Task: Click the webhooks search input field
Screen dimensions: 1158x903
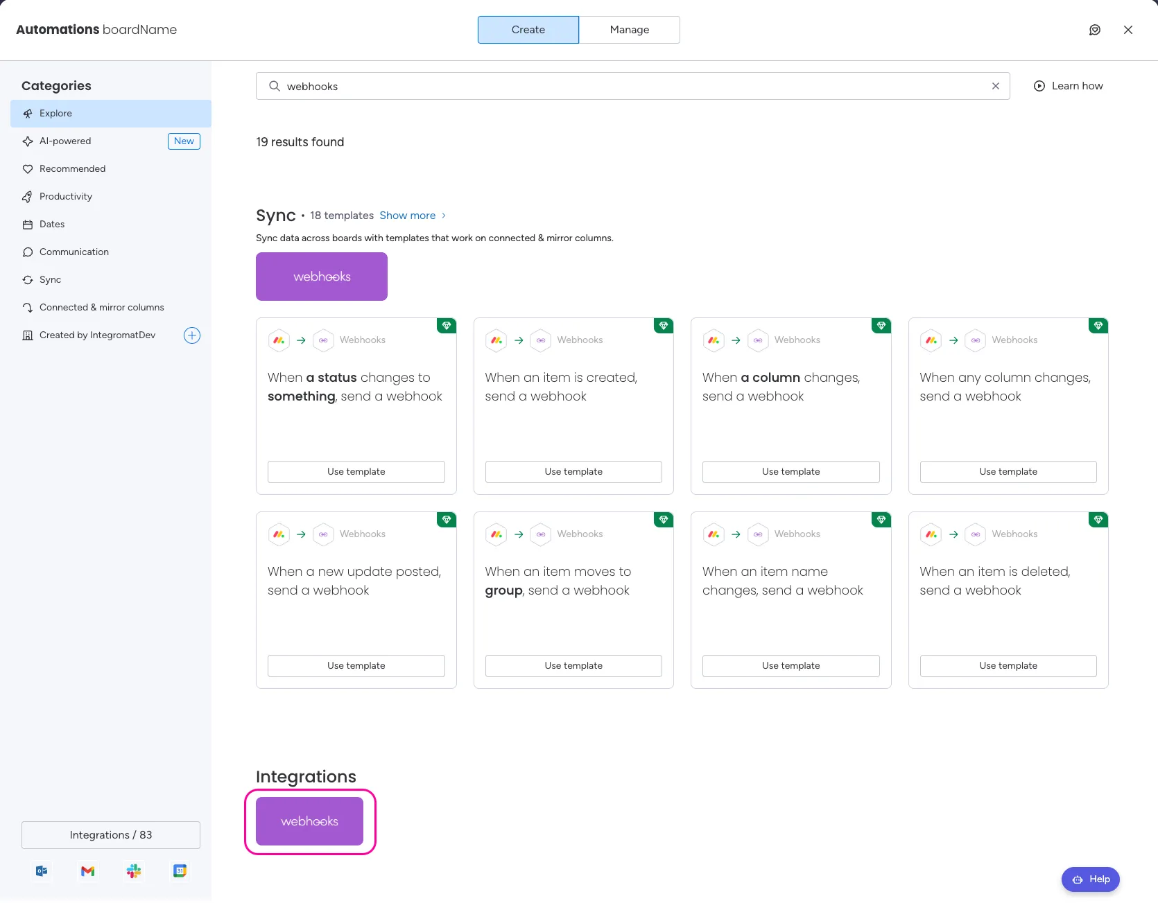Action: (632, 86)
